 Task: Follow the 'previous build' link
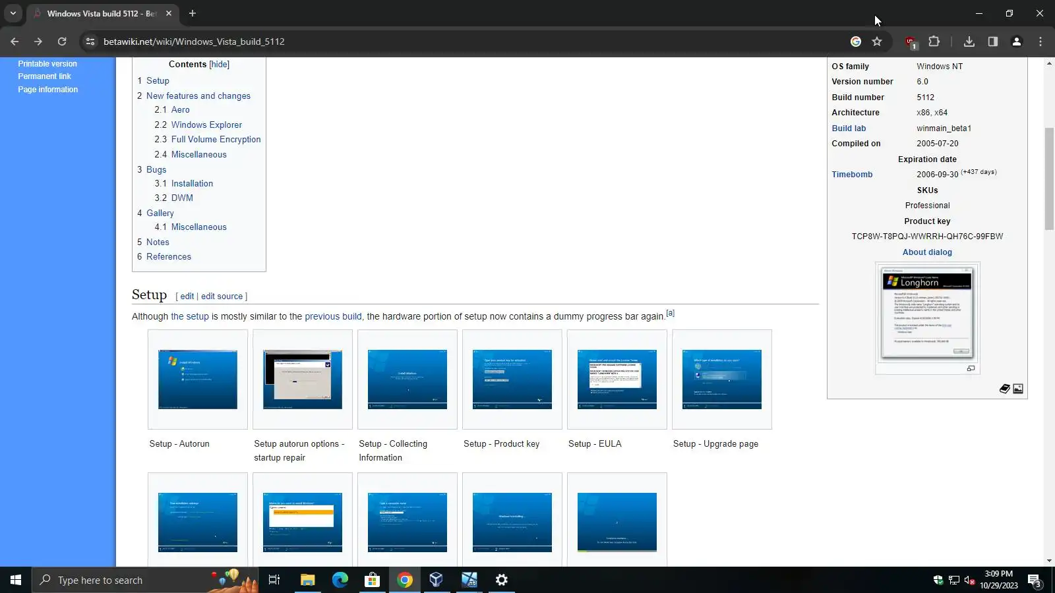[x=333, y=317]
